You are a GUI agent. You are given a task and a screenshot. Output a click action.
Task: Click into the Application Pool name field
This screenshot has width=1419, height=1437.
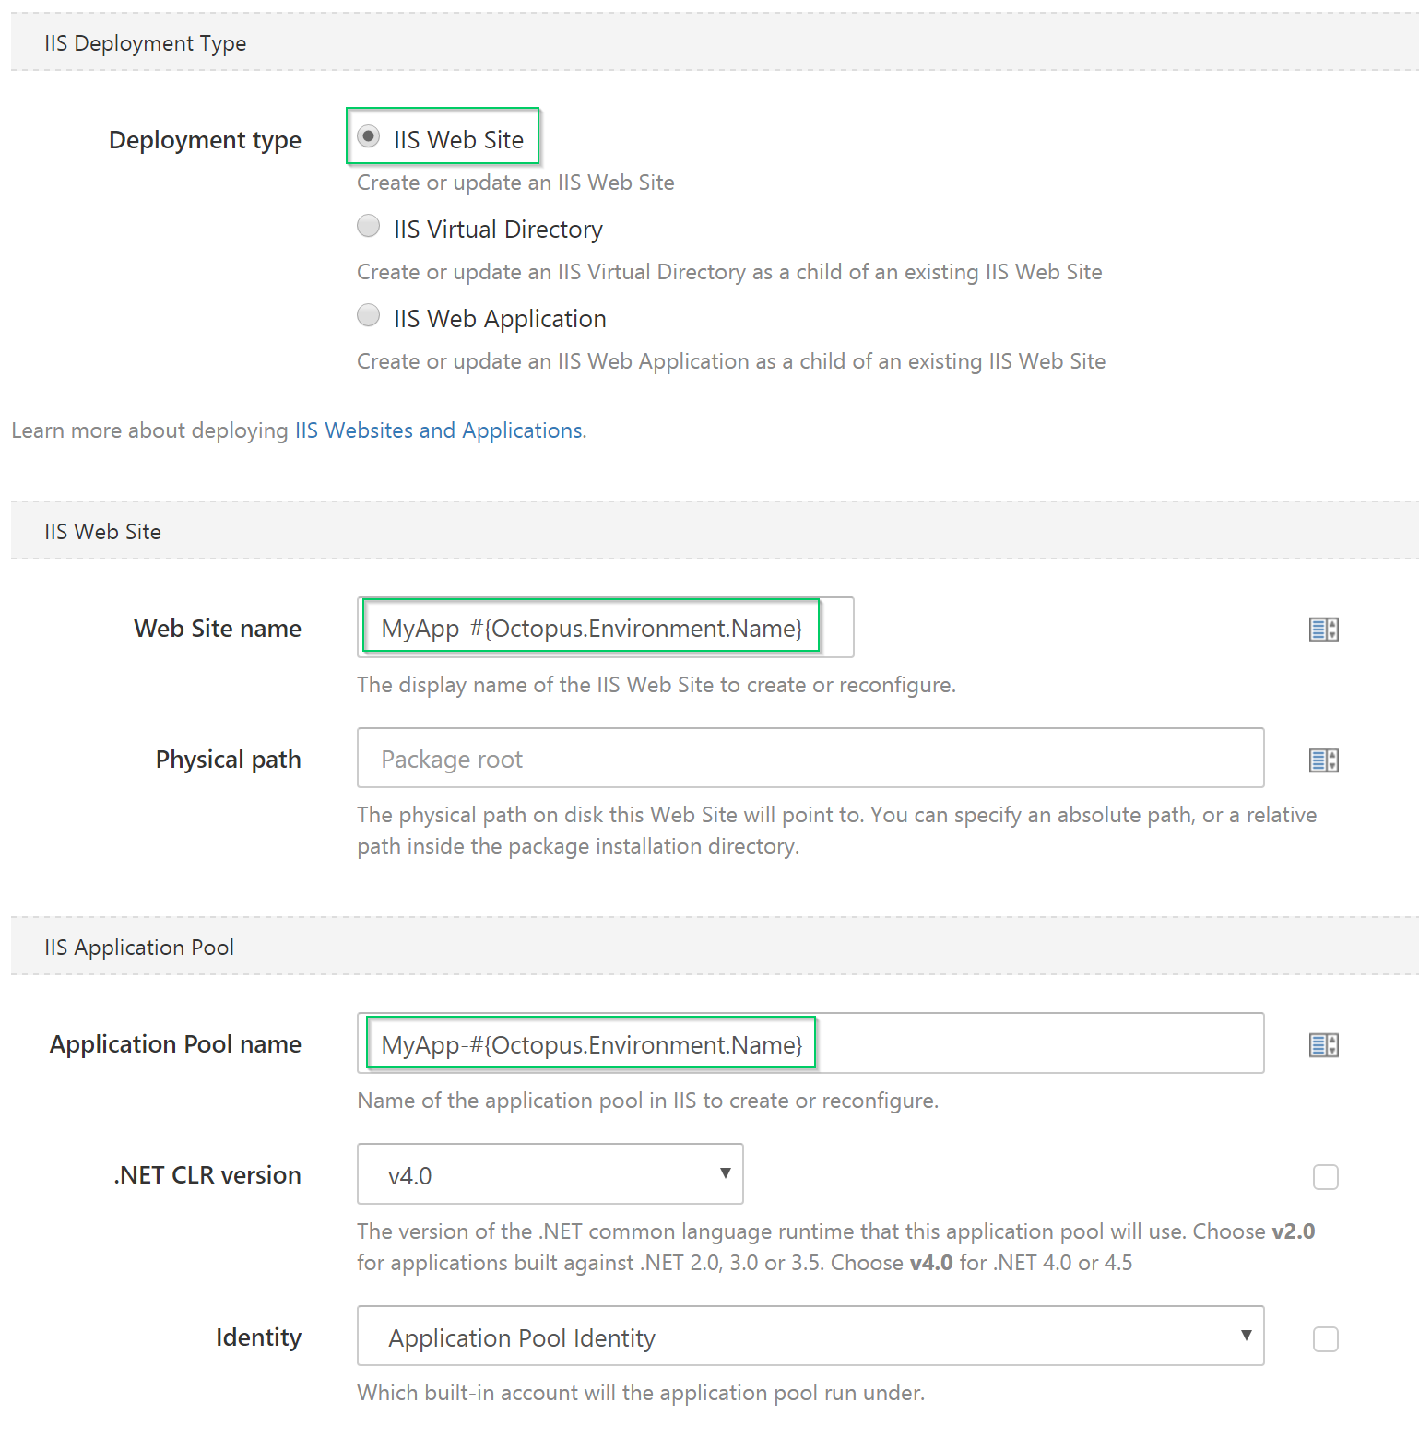tap(810, 1044)
